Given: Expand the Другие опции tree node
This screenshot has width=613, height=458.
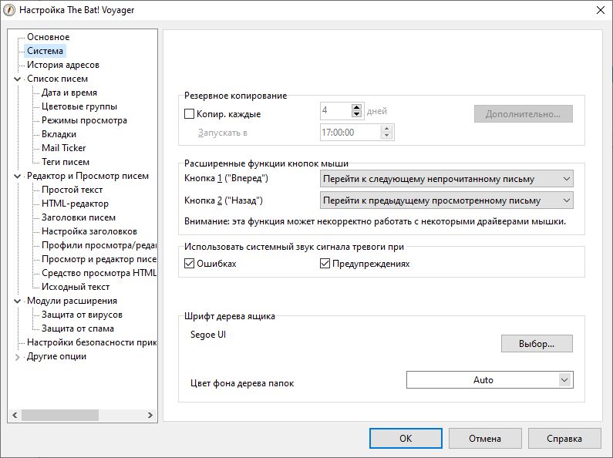Looking at the screenshot, I should point(17,357).
